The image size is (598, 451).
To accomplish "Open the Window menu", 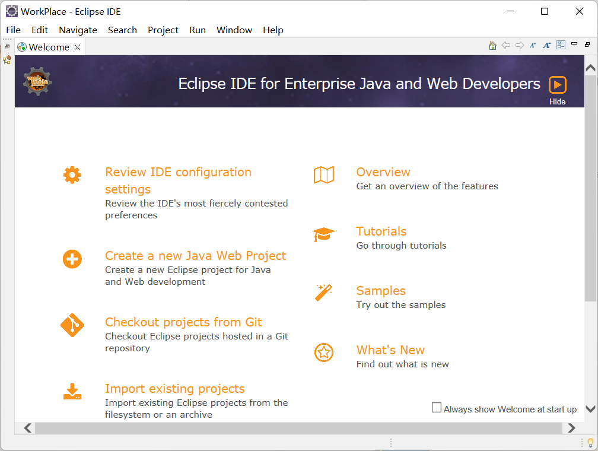I will pyautogui.click(x=234, y=30).
